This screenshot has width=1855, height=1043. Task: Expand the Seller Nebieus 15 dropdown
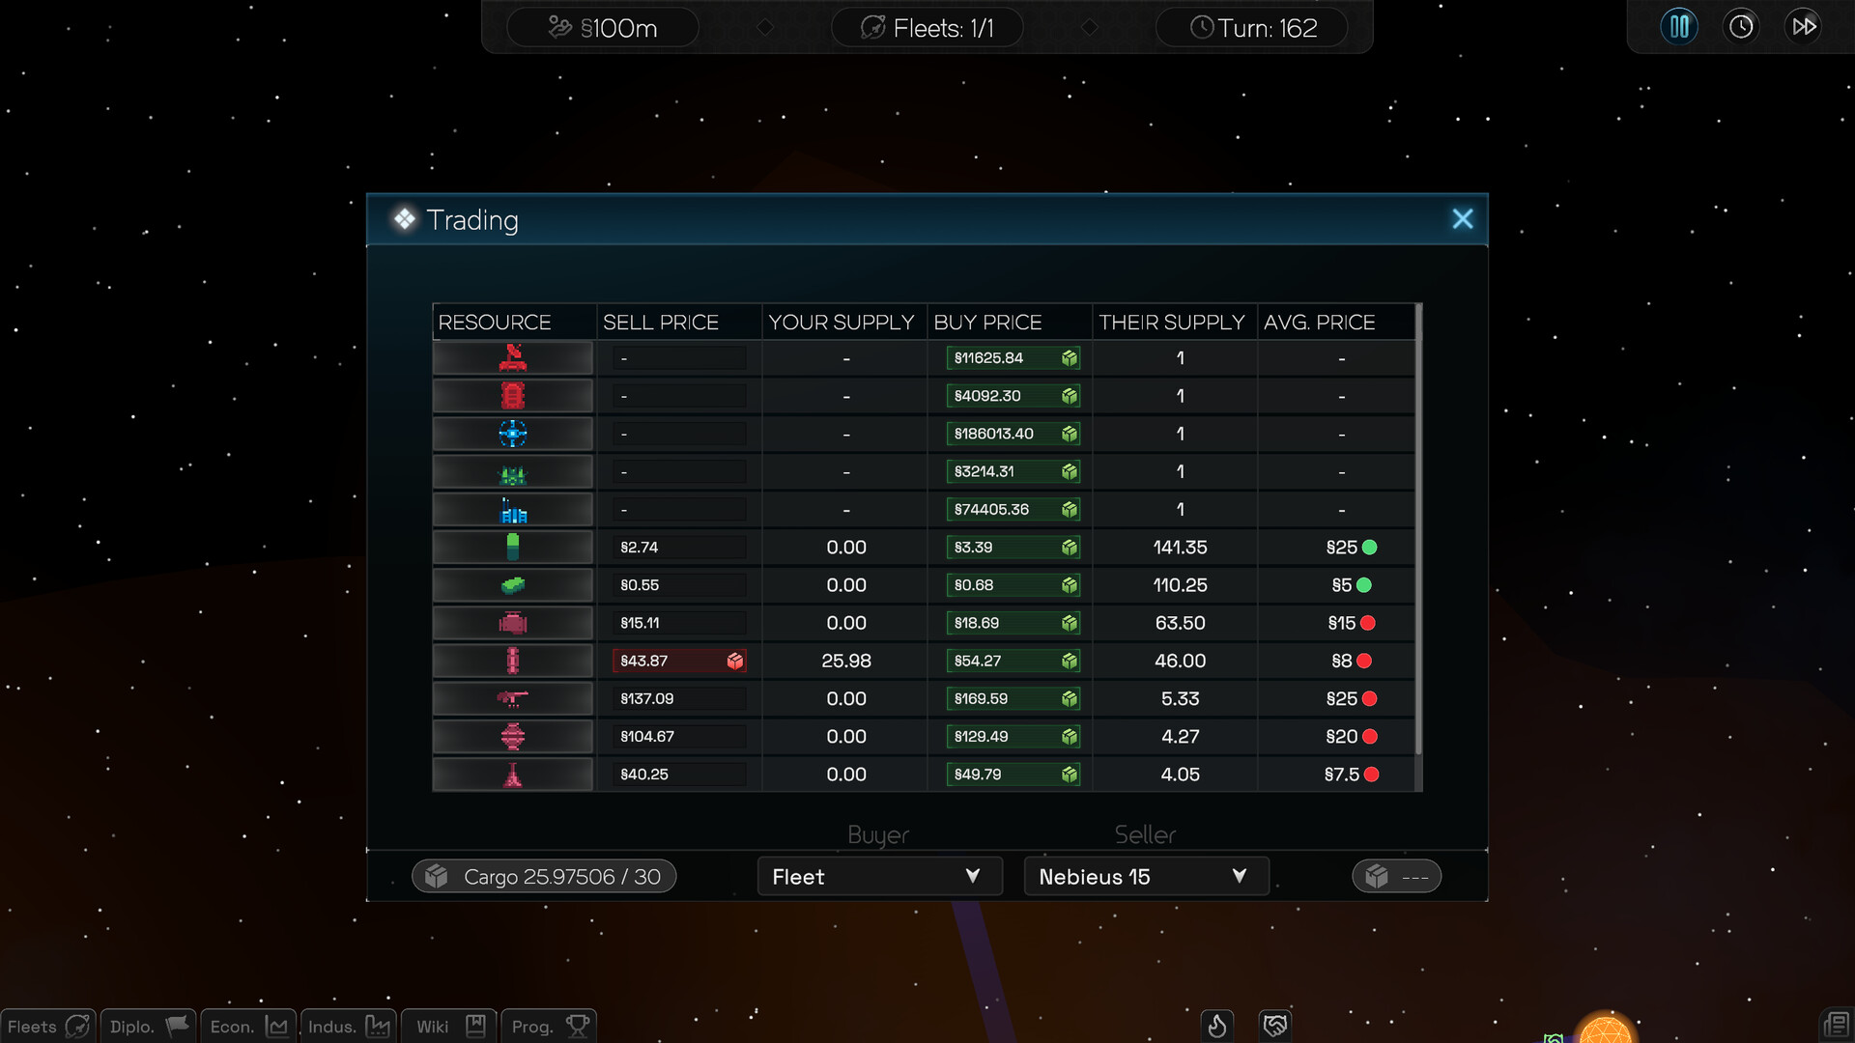[1145, 877]
